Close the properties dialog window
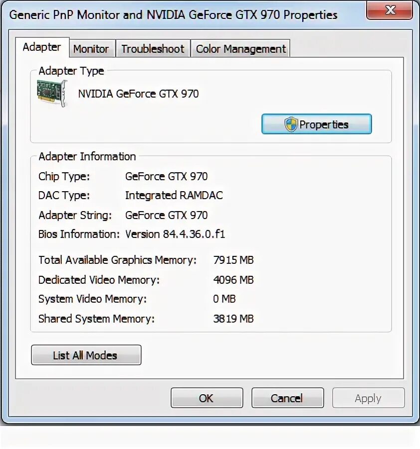Image resolution: width=420 pixels, height=449 pixels. pyautogui.click(x=390, y=10)
